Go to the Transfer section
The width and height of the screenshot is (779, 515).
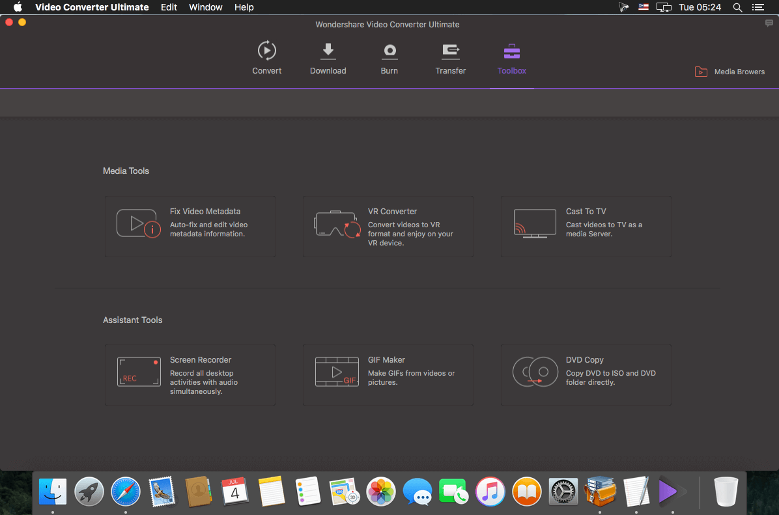[x=450, y=59]
